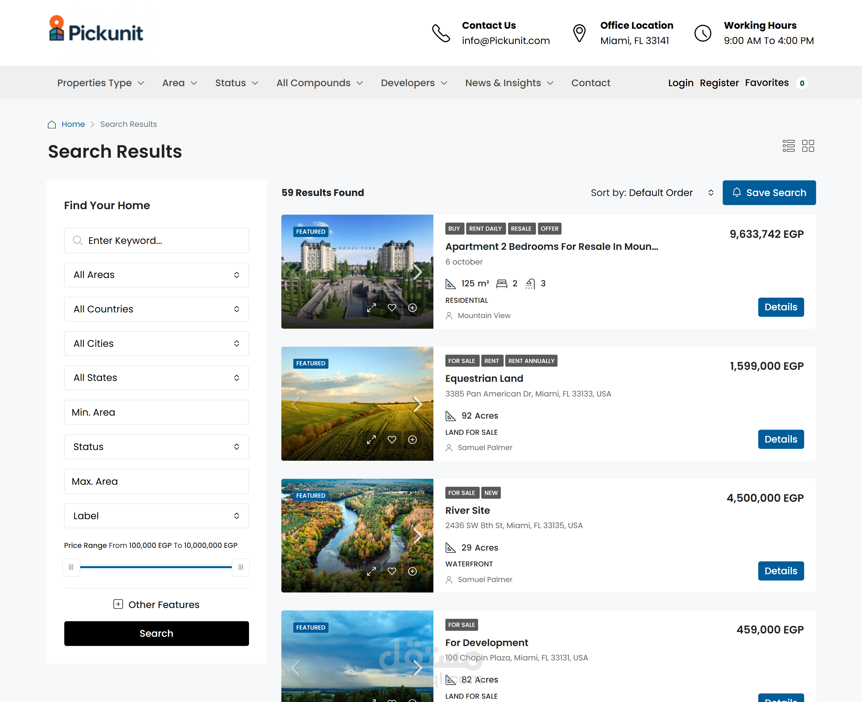
Task: Click next image arrow on Equestrian Land
Action: pos(418,404)
